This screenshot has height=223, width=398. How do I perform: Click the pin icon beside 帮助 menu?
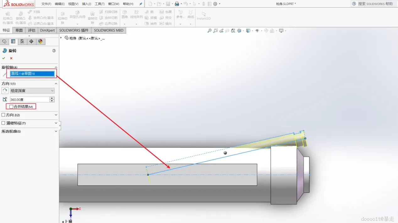tap(141, 4)
